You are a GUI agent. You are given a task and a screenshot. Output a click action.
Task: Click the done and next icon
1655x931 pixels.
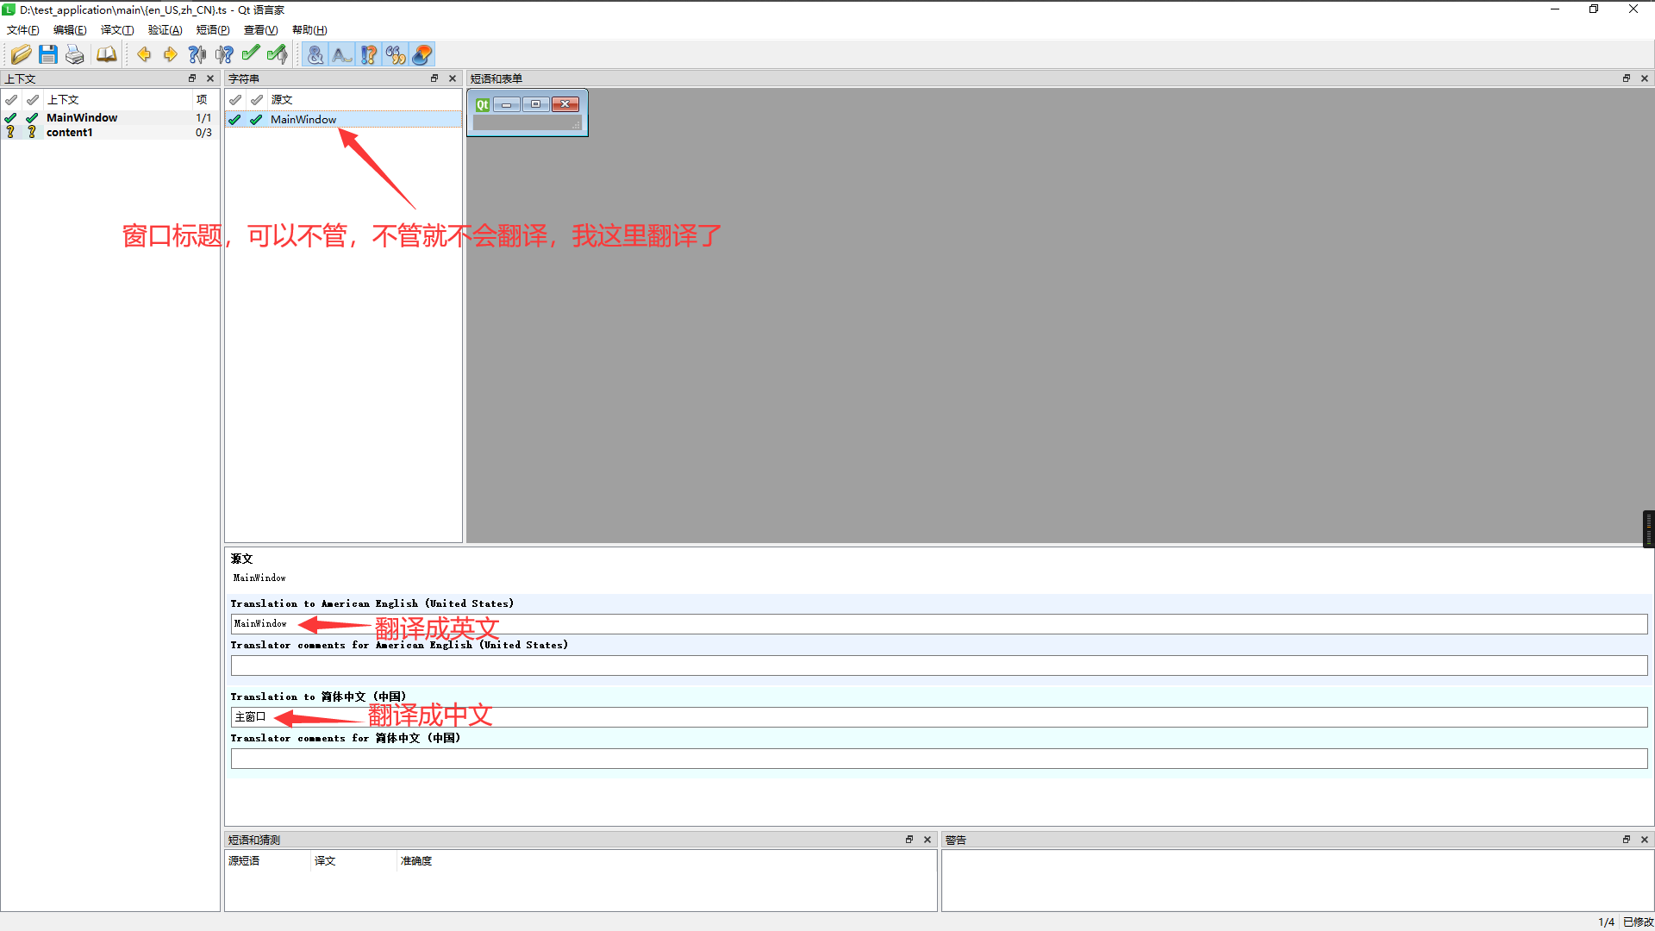[278, 55]
